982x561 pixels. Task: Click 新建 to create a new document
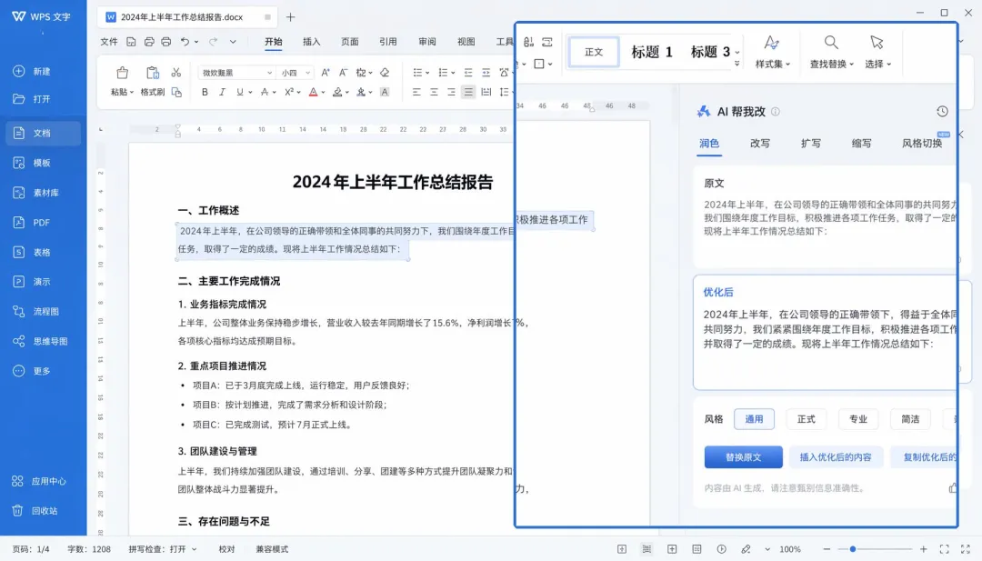(33, 72)
